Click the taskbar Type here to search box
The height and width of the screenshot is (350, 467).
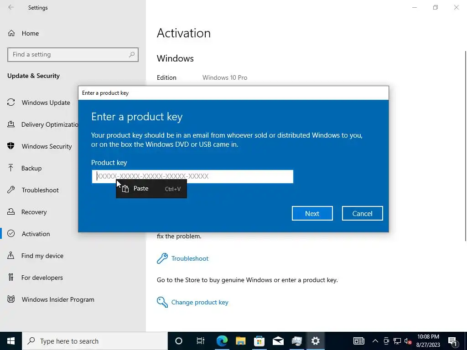coord(95,341)
